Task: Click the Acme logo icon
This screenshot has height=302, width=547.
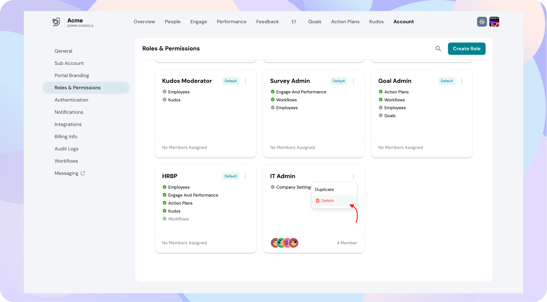Action: [56, 22]
